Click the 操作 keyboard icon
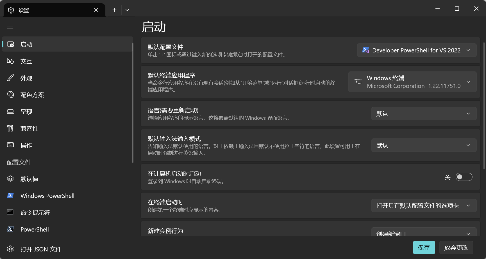This screenshot has height=259, width=486. coord(10,145)
